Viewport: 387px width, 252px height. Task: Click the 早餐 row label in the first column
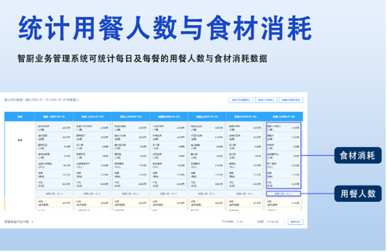(20, 140)
